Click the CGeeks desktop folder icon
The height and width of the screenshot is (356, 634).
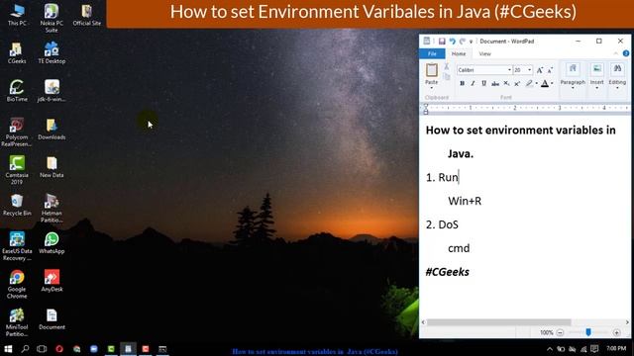tap(17, 53)
